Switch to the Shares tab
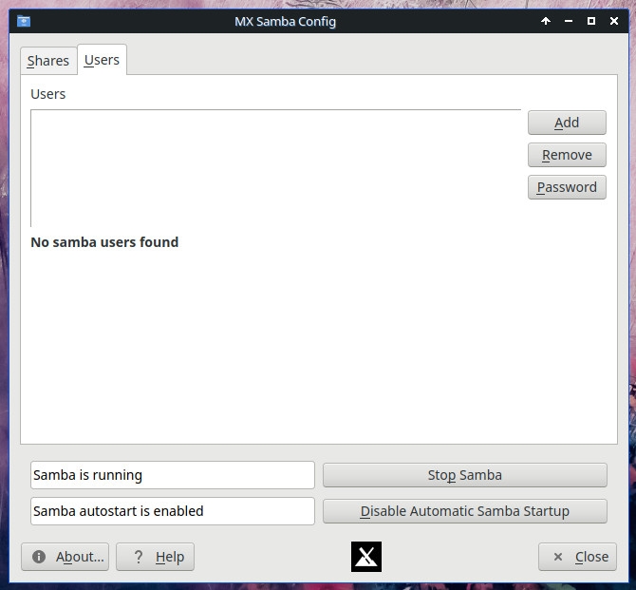 pos(48,61)
